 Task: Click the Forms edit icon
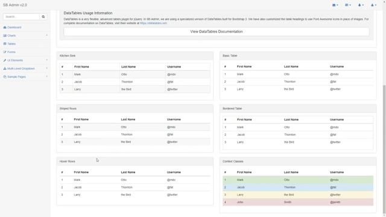(5, 52)
